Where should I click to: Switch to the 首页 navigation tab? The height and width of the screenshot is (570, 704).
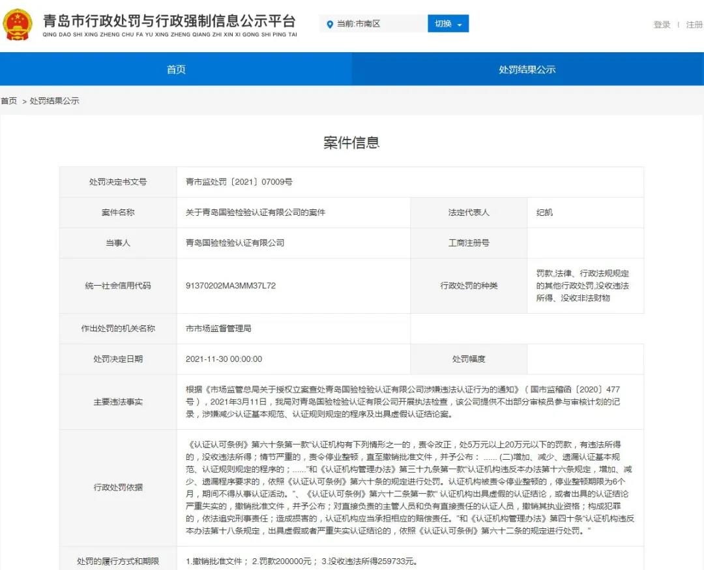click(175, 68)
